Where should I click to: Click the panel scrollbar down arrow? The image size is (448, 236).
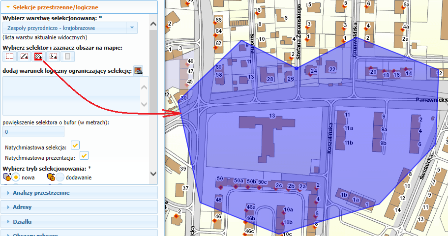point(153,174)
